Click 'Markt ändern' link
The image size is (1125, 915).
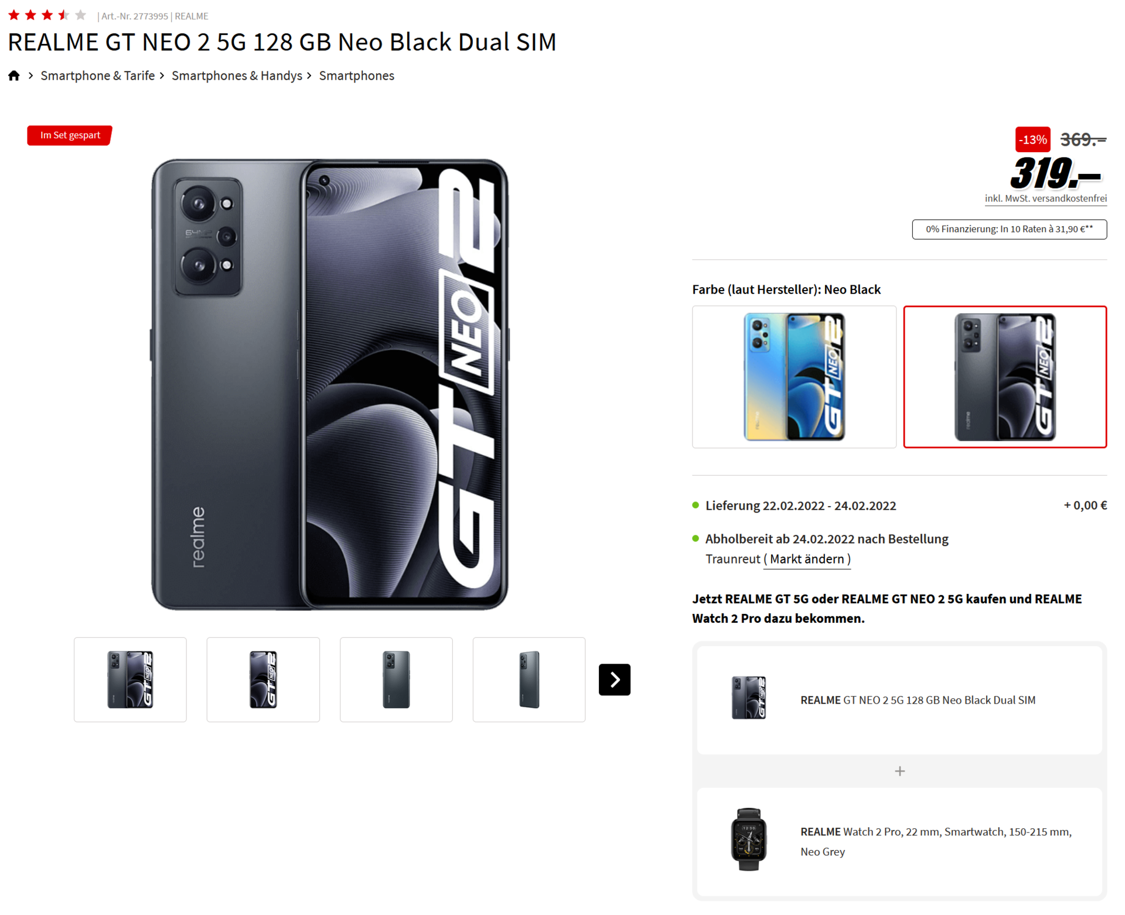(x=807, y=559)
